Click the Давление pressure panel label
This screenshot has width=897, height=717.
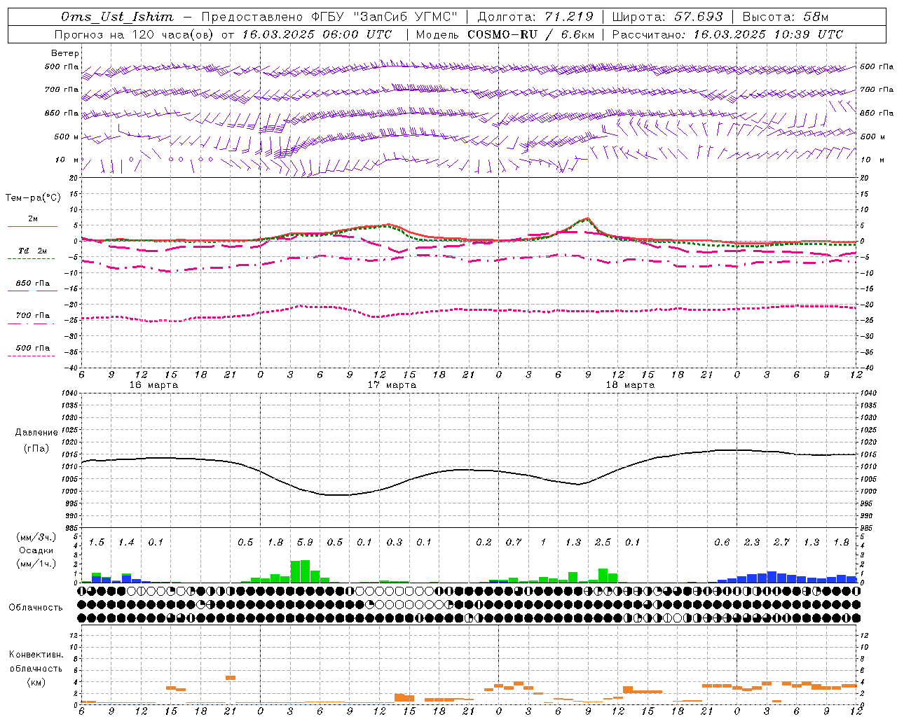[36, 433]
